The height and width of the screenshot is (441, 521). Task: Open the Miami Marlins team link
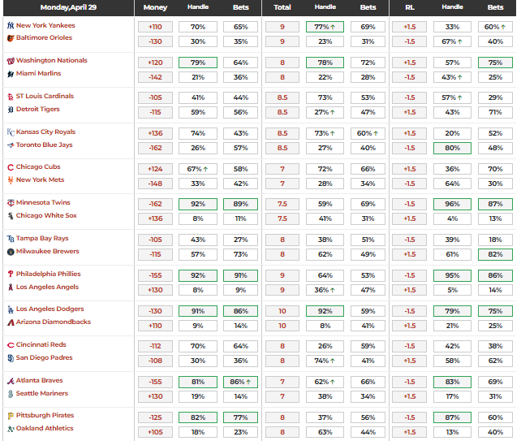pos(38,73)
